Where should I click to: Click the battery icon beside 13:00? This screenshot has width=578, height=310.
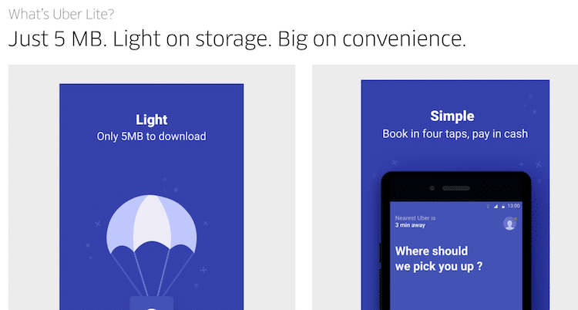coord(502,207)
